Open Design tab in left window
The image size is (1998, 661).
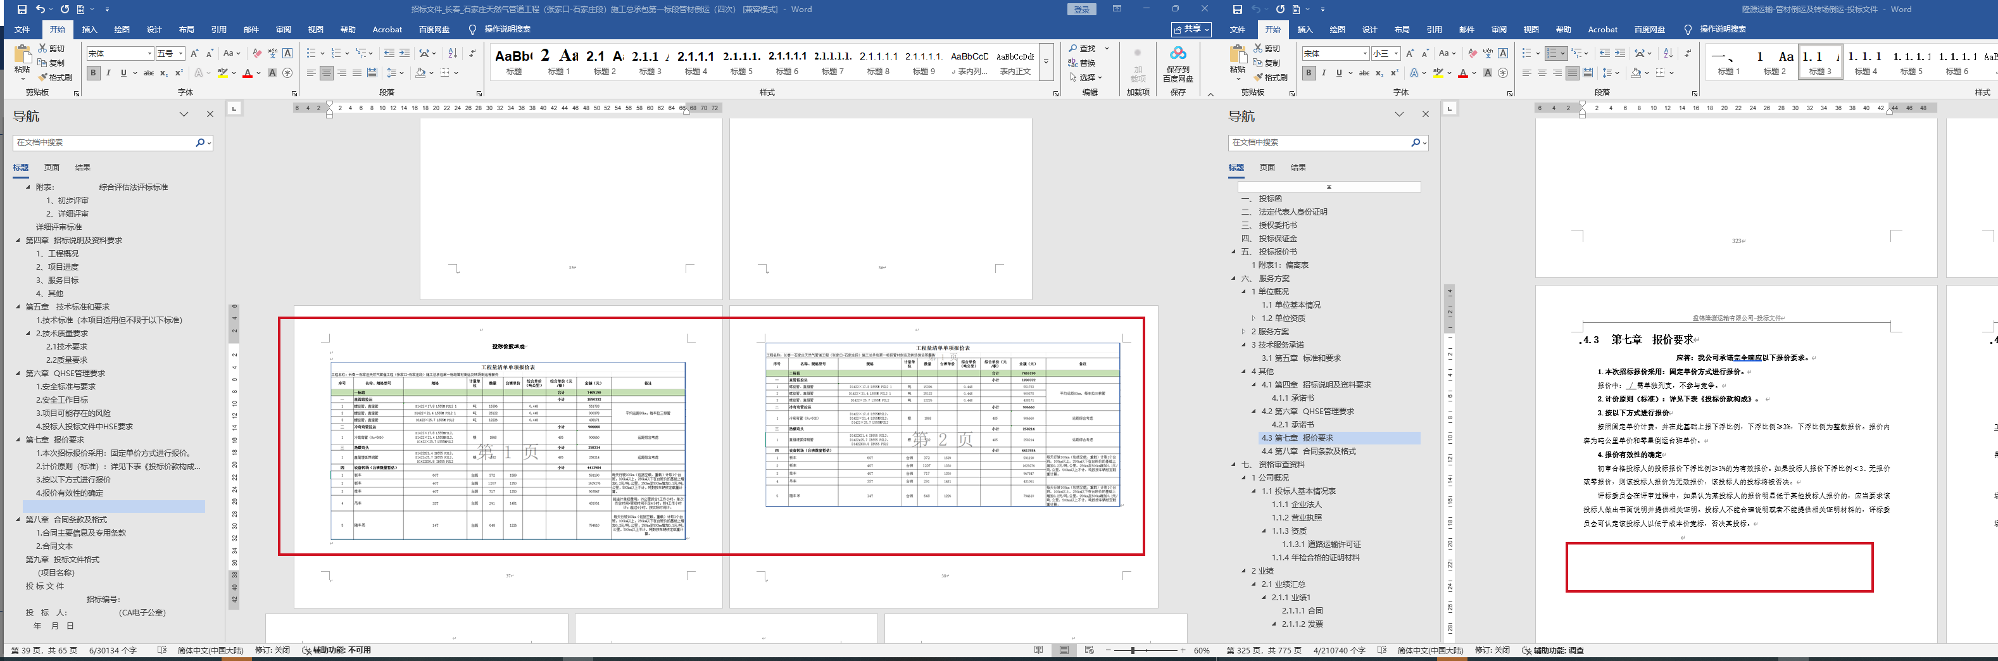tap(154, 30)
